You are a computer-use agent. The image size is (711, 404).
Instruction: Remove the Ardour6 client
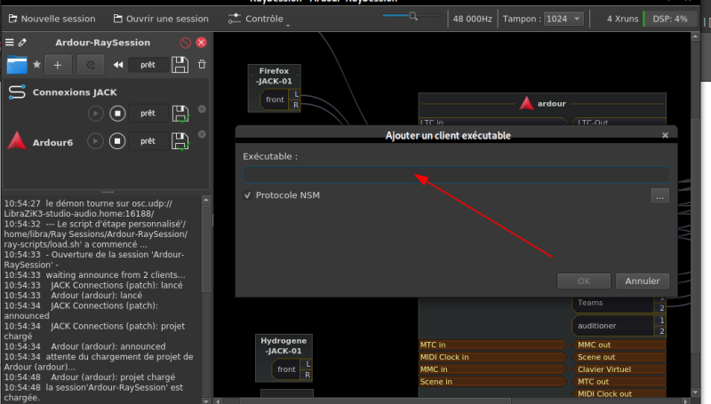tap(203, 134)
